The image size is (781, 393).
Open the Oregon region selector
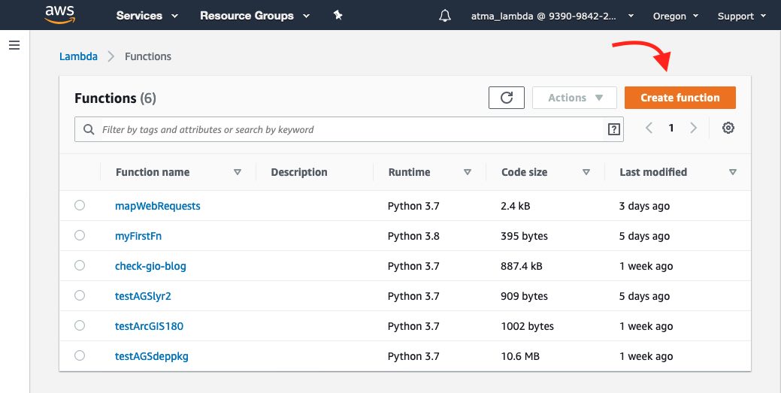pyautogui.click(x=676, y=16)
